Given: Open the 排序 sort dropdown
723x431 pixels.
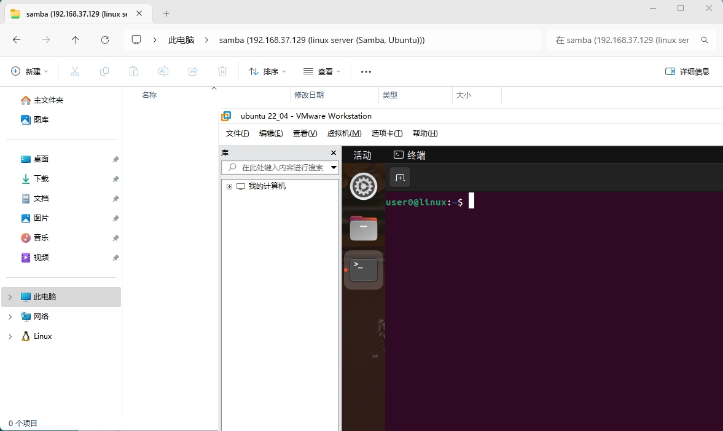Looking at the screenshot, I should click(267, 71).
